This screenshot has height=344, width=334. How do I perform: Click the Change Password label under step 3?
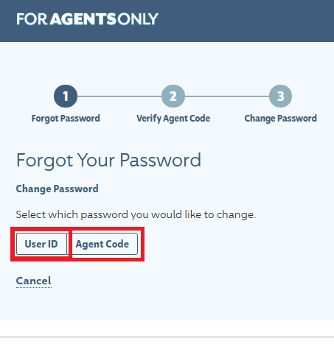(x=280, y=119)
